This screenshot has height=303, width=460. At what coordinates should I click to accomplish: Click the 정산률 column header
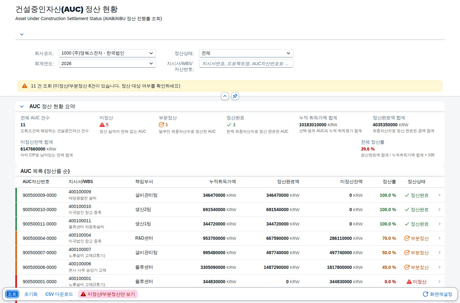point(389,182)
